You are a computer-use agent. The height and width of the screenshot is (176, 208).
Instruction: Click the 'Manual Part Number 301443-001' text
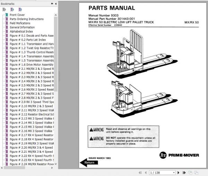tap(112, 19)
